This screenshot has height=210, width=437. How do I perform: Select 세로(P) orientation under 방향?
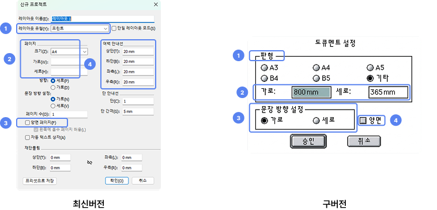(52, 81)
